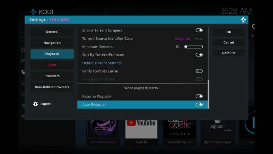Open the General settings category
273x154 pixels.
click(52, 32)
